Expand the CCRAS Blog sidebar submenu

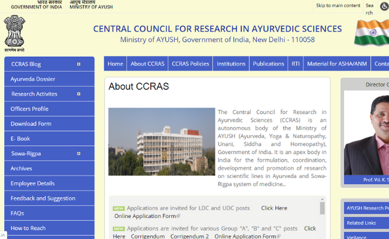click(78, 64)
